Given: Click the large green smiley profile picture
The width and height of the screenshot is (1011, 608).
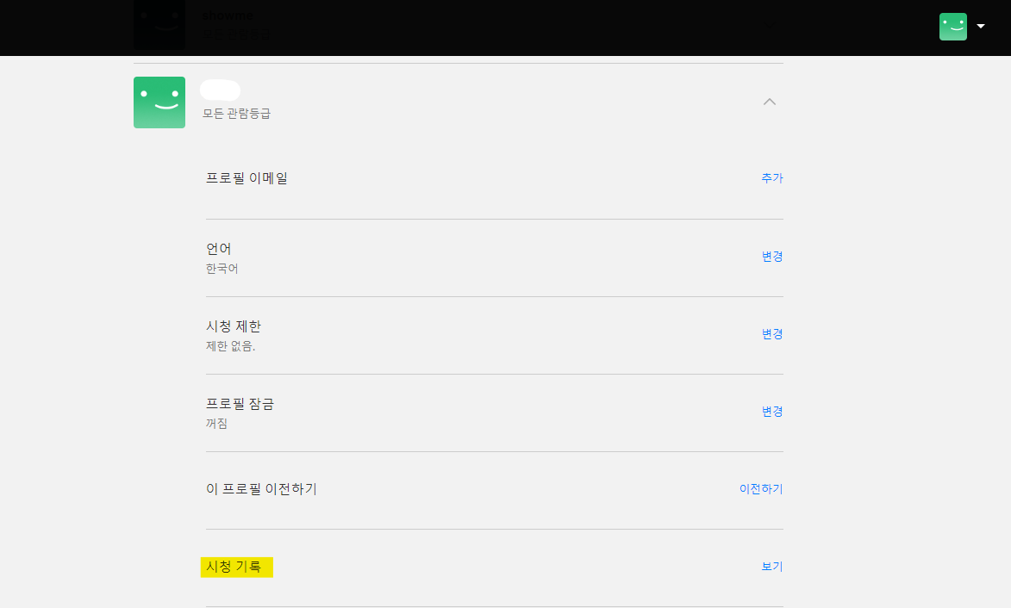Looking at the screenshot, I should tap(159, 102).
